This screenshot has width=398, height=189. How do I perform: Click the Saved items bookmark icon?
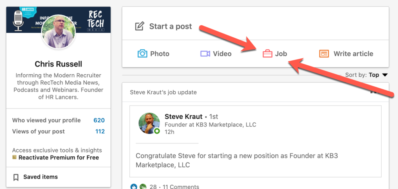coord(16,177)
